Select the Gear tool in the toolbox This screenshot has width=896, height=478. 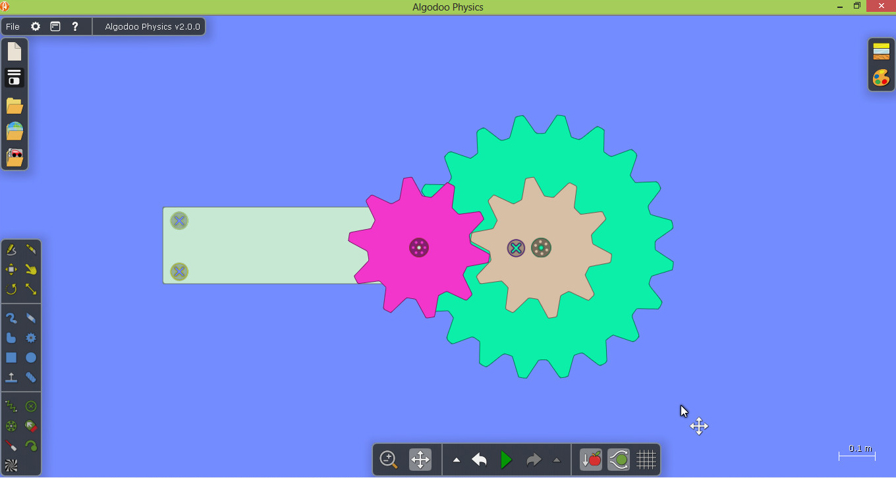(31, 338)
